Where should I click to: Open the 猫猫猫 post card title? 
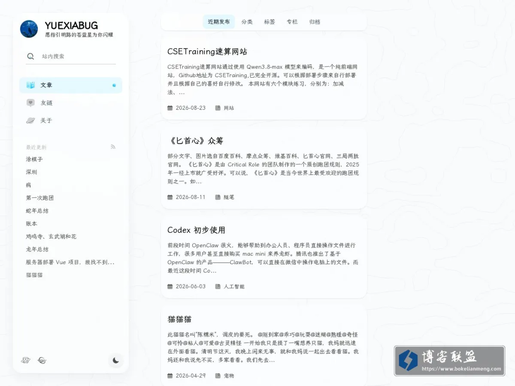(179, 319)
